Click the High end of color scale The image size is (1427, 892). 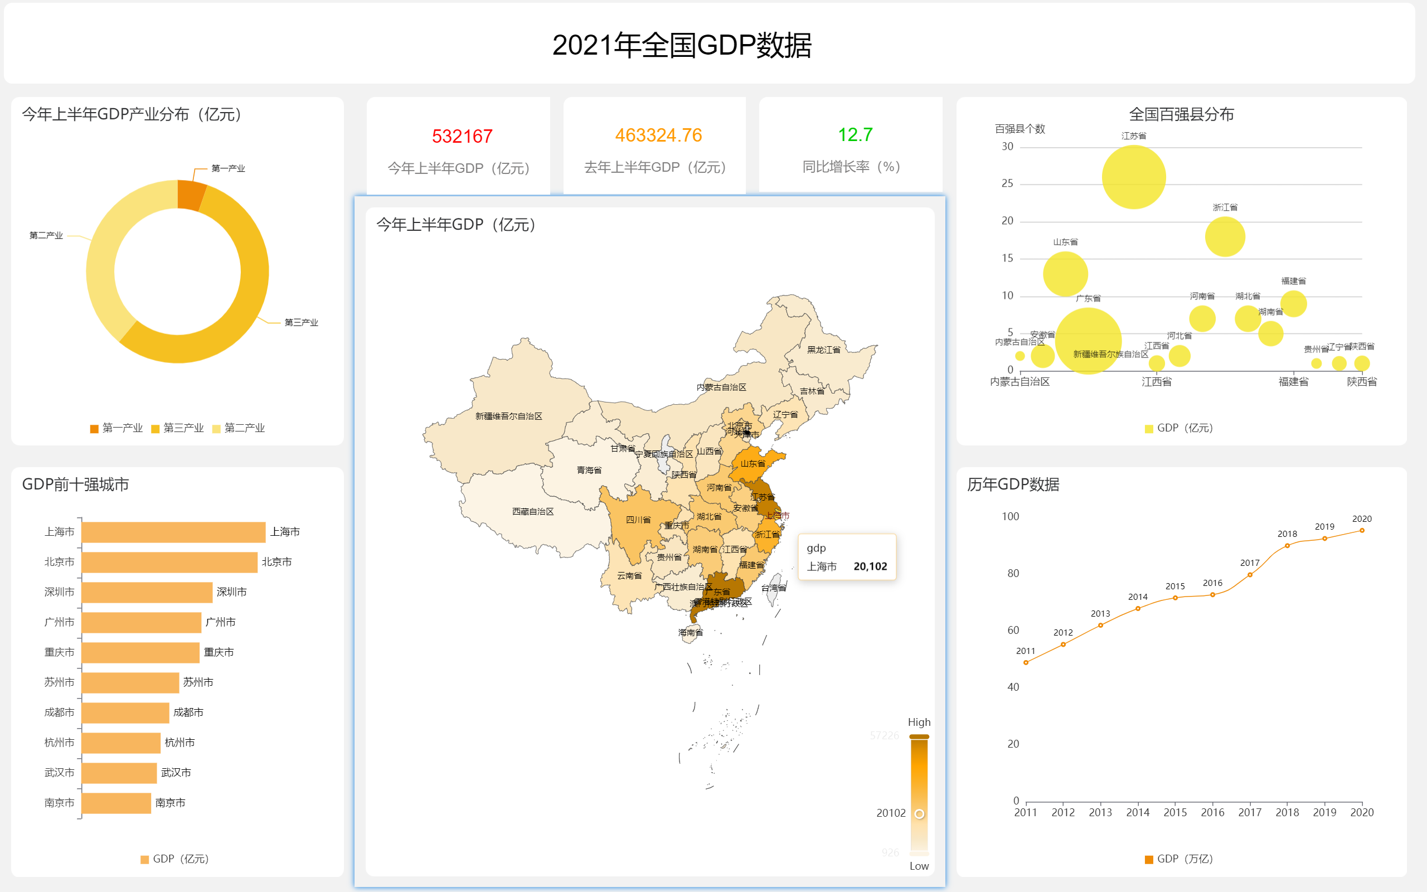919,736
